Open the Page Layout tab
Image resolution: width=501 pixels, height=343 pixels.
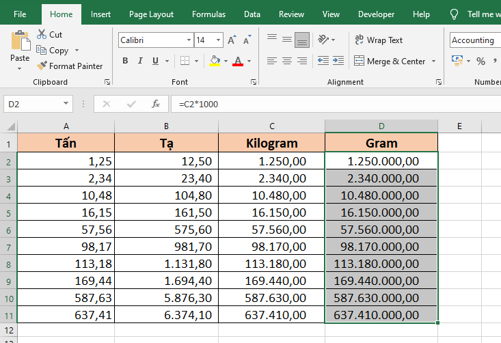pos(151,14)
